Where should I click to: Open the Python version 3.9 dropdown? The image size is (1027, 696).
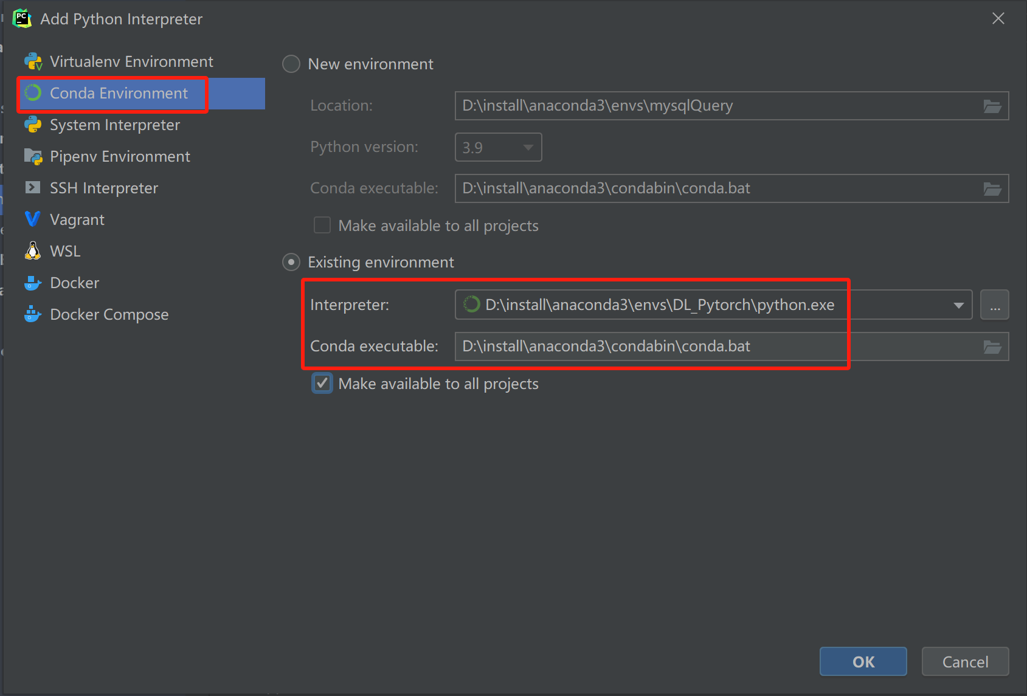point(498,147)
